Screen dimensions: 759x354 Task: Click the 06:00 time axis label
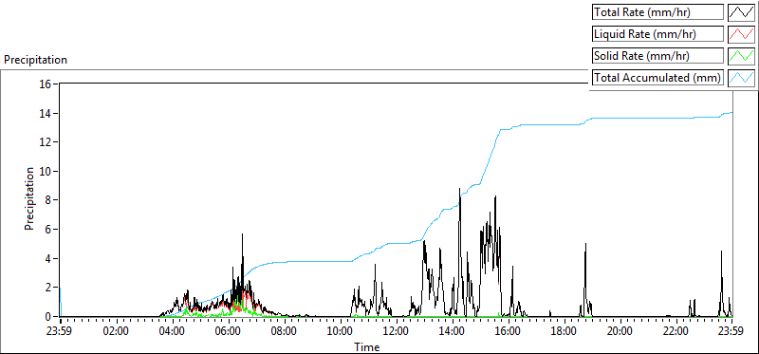tap(229, 332)
